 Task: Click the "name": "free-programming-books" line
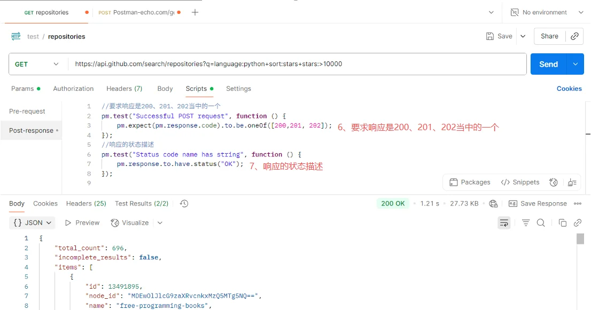click(x=149, y=306)
